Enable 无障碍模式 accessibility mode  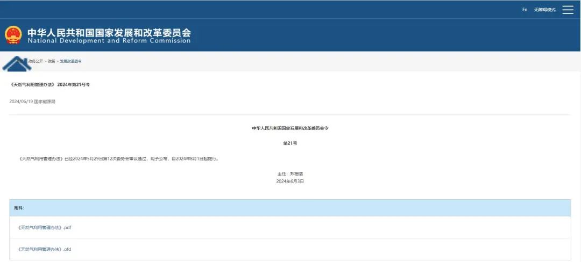544,10
